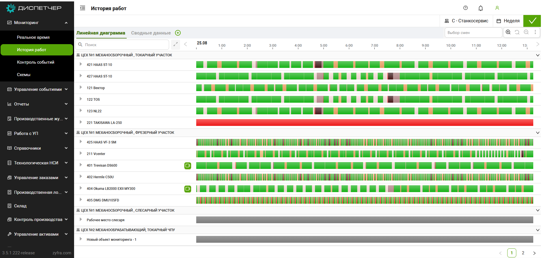Image resolution: width=544 pixels, height=258 pixels.
Task: Open the notifications bell
Action: coord(480,8)
